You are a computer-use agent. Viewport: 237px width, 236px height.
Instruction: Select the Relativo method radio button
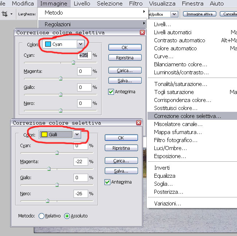click(x=41, y=216)
